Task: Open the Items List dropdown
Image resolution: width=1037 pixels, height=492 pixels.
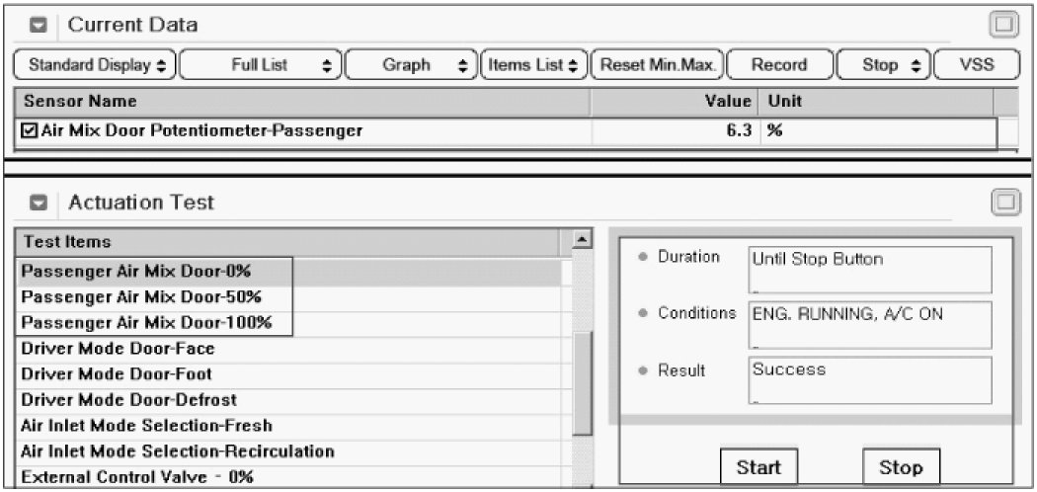Action: coord(534,65)
